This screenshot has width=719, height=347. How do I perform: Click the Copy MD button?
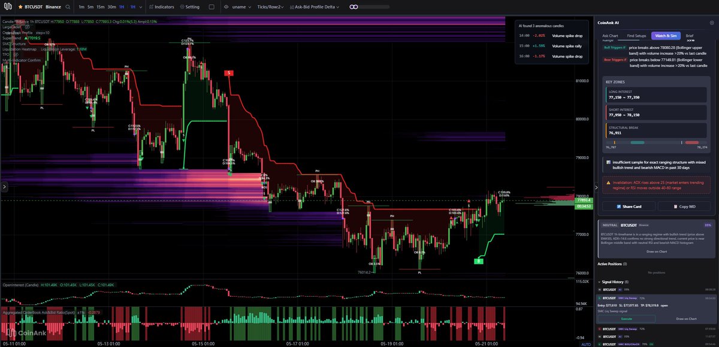[x=684, y=206]
